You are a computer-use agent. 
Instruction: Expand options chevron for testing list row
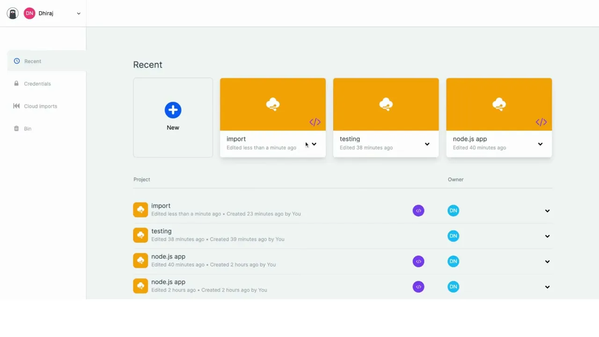coord(547,236)
